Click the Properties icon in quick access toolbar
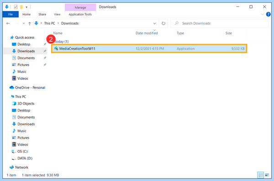 [x=16, y=7]
